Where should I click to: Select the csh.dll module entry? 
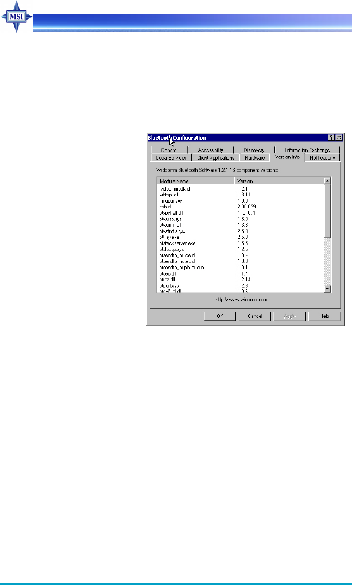(x=165, y=207)
